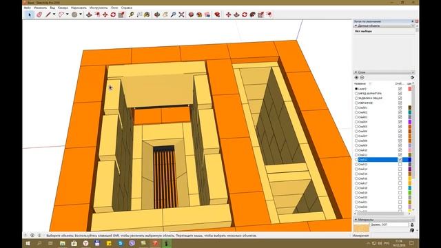Open the Изменить menu
This screenshot has width=441, height=248.
click(x=40, y=8)
